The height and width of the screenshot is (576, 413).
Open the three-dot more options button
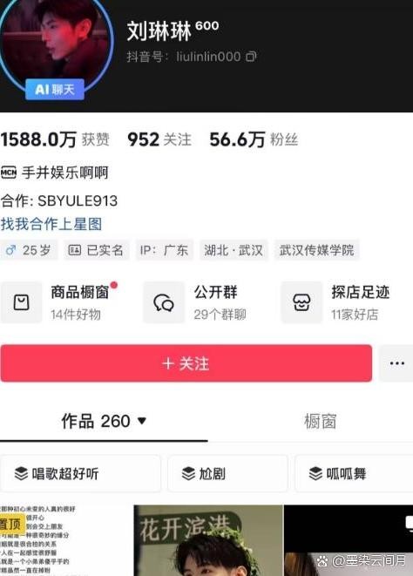pyautogui.click(x=396, y=363)
